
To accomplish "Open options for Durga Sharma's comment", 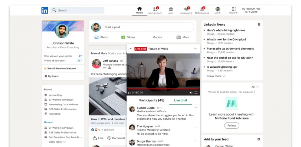I will [196, 141].
